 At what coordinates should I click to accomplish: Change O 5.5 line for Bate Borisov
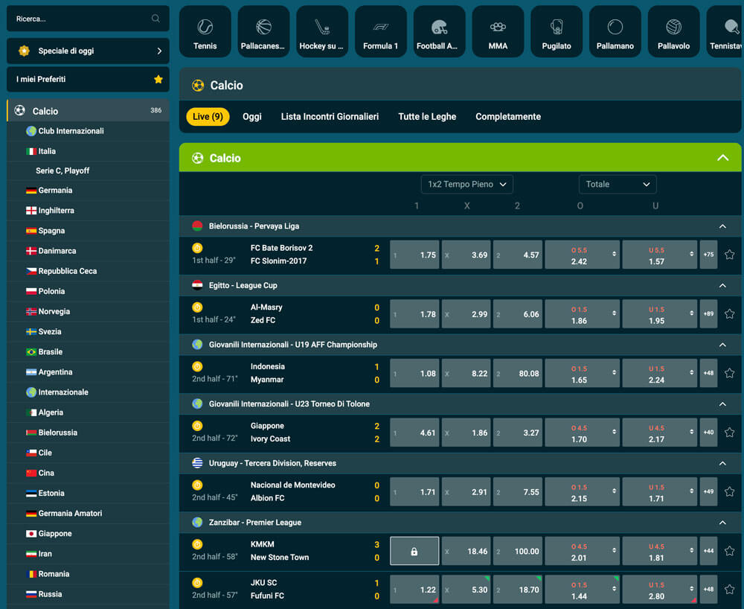coord(614,255)
